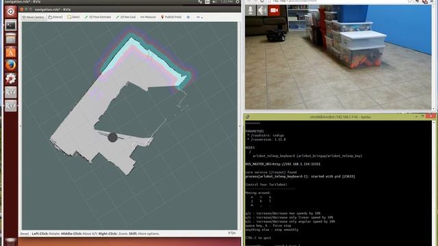438x246 pixels.
Task: Activate the Select tool in RViz toolbar
Action: (x=73, y=17)
